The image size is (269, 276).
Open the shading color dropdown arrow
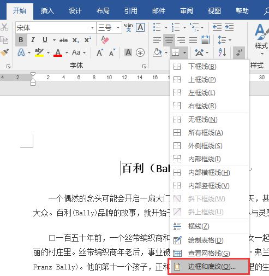tap(166, 53)
